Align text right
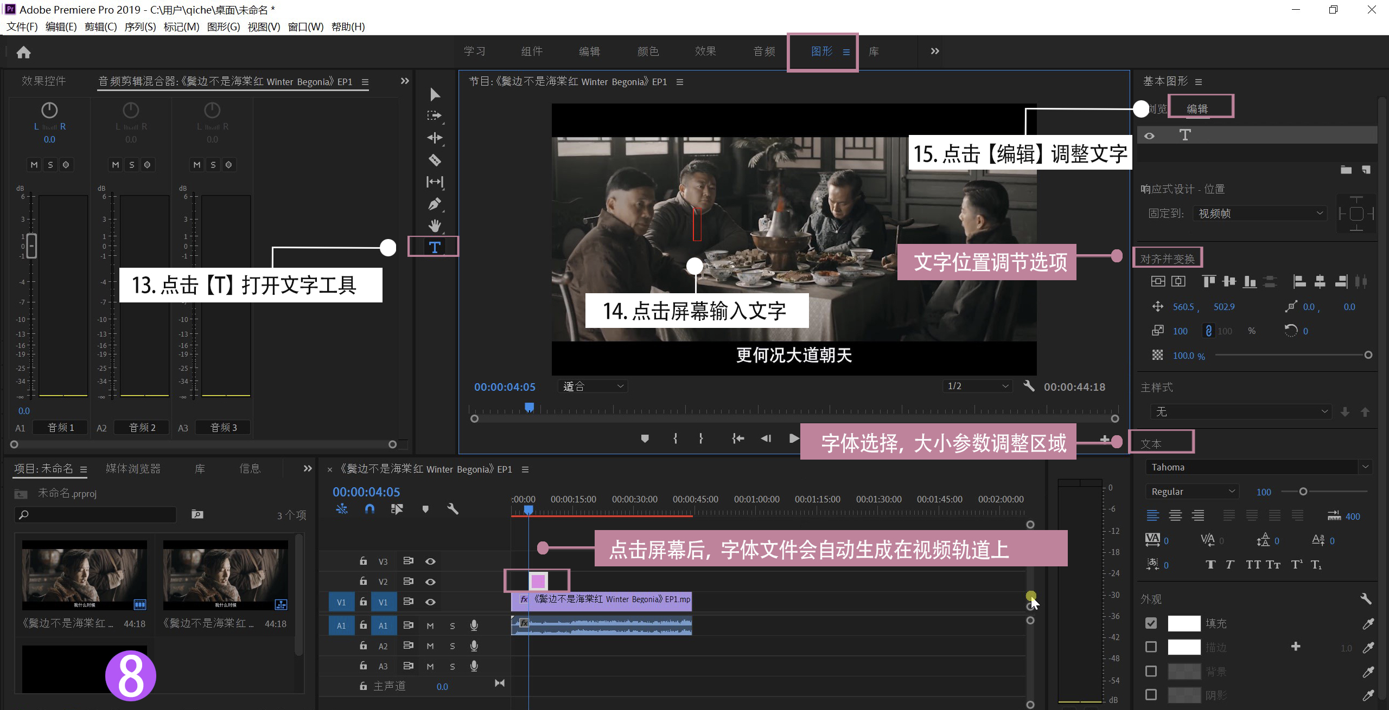 [x=1198, y=515]
